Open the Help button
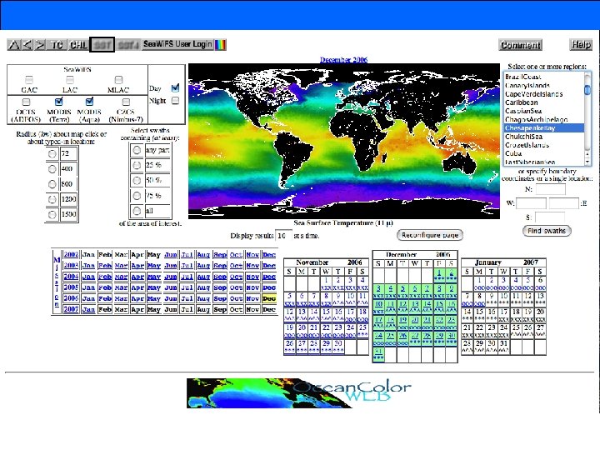600x450 pixels. coord(581,45)
